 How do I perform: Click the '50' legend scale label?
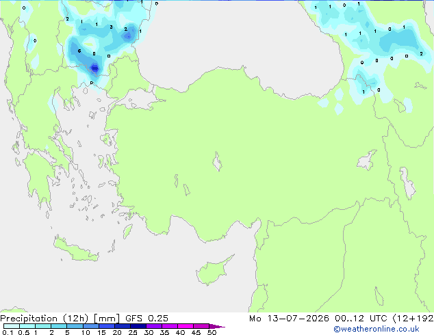pyautogui.click(x=212, y=332)
